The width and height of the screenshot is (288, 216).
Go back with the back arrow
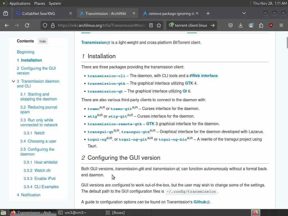pos(7,25)
